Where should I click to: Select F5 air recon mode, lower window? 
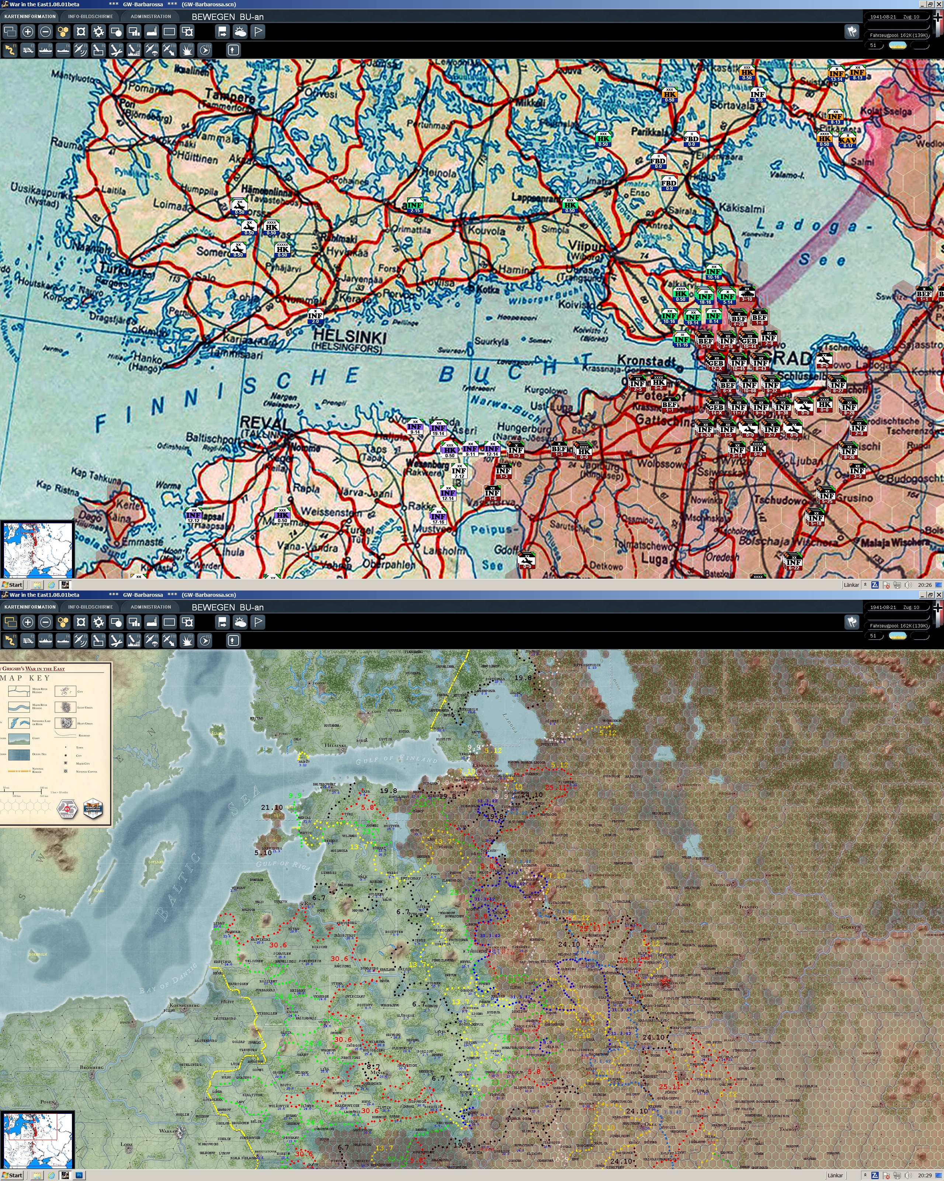coord(81,641)
